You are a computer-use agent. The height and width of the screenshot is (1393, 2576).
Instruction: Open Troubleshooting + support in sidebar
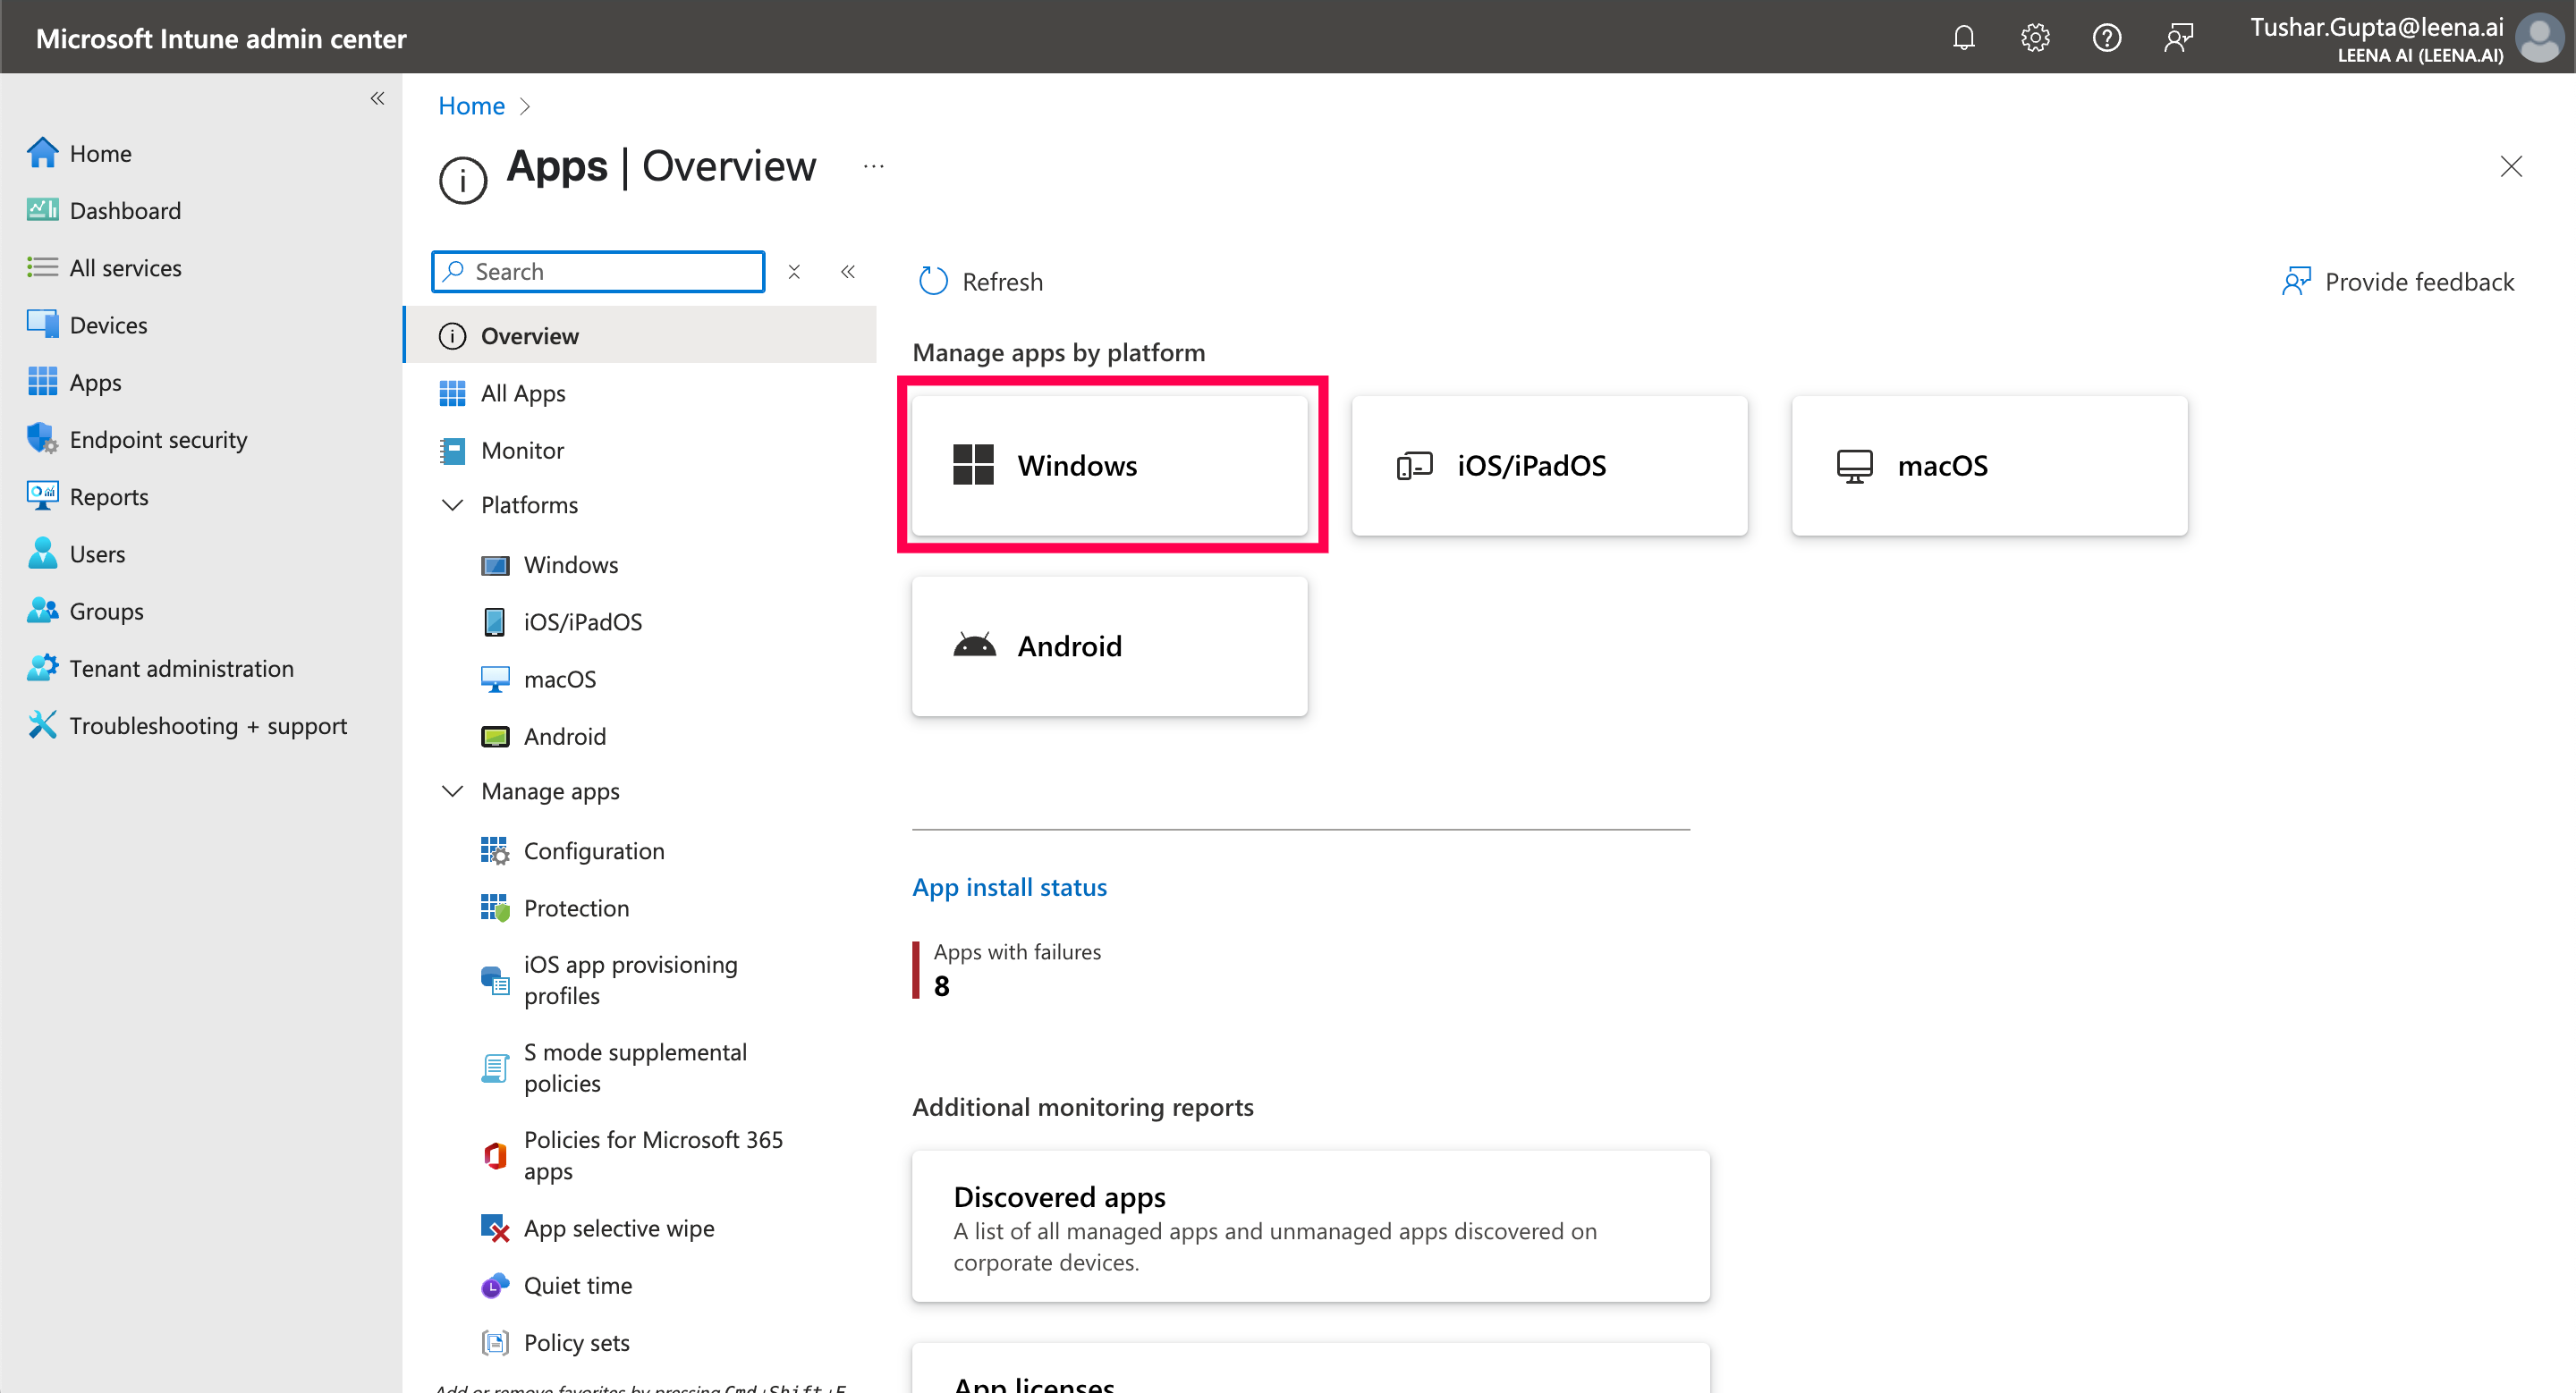[x=207, y=725]
